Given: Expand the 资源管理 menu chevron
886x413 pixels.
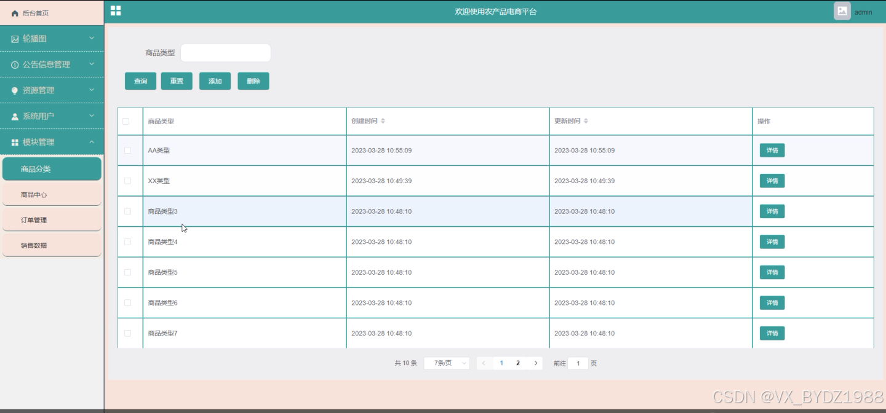Looking at the screenshot, I should point(92,90).
